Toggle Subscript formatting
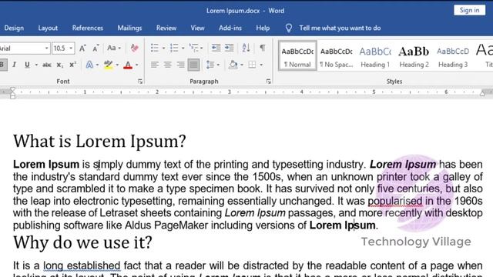Image resolution: width=493 pixels, height=277 pixels. point(60,65)
